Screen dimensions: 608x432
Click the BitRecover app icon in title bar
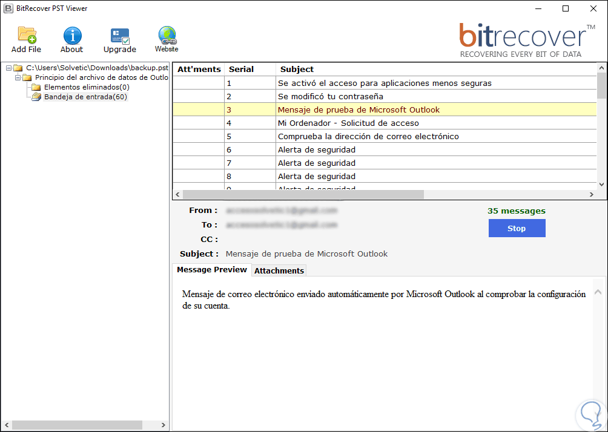pyautogui.click(x=8, y=8)
